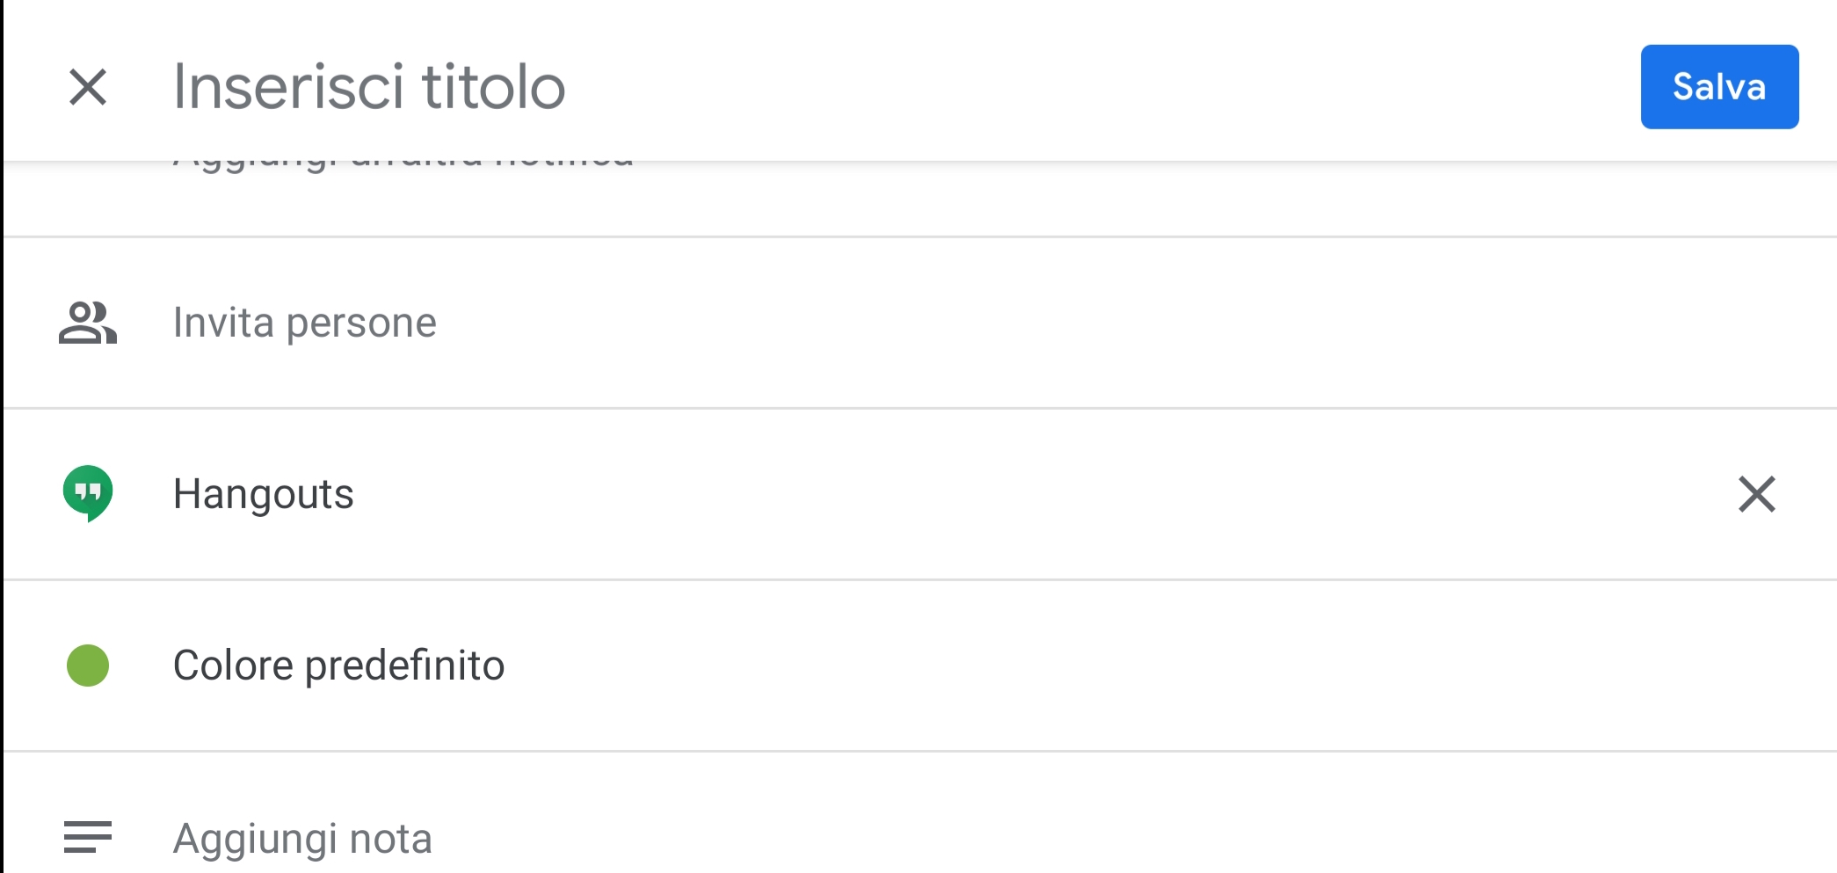1837x873 pixels.
Task: Tap the partially hidden add notification row
Action: click(x=920, y=199)
